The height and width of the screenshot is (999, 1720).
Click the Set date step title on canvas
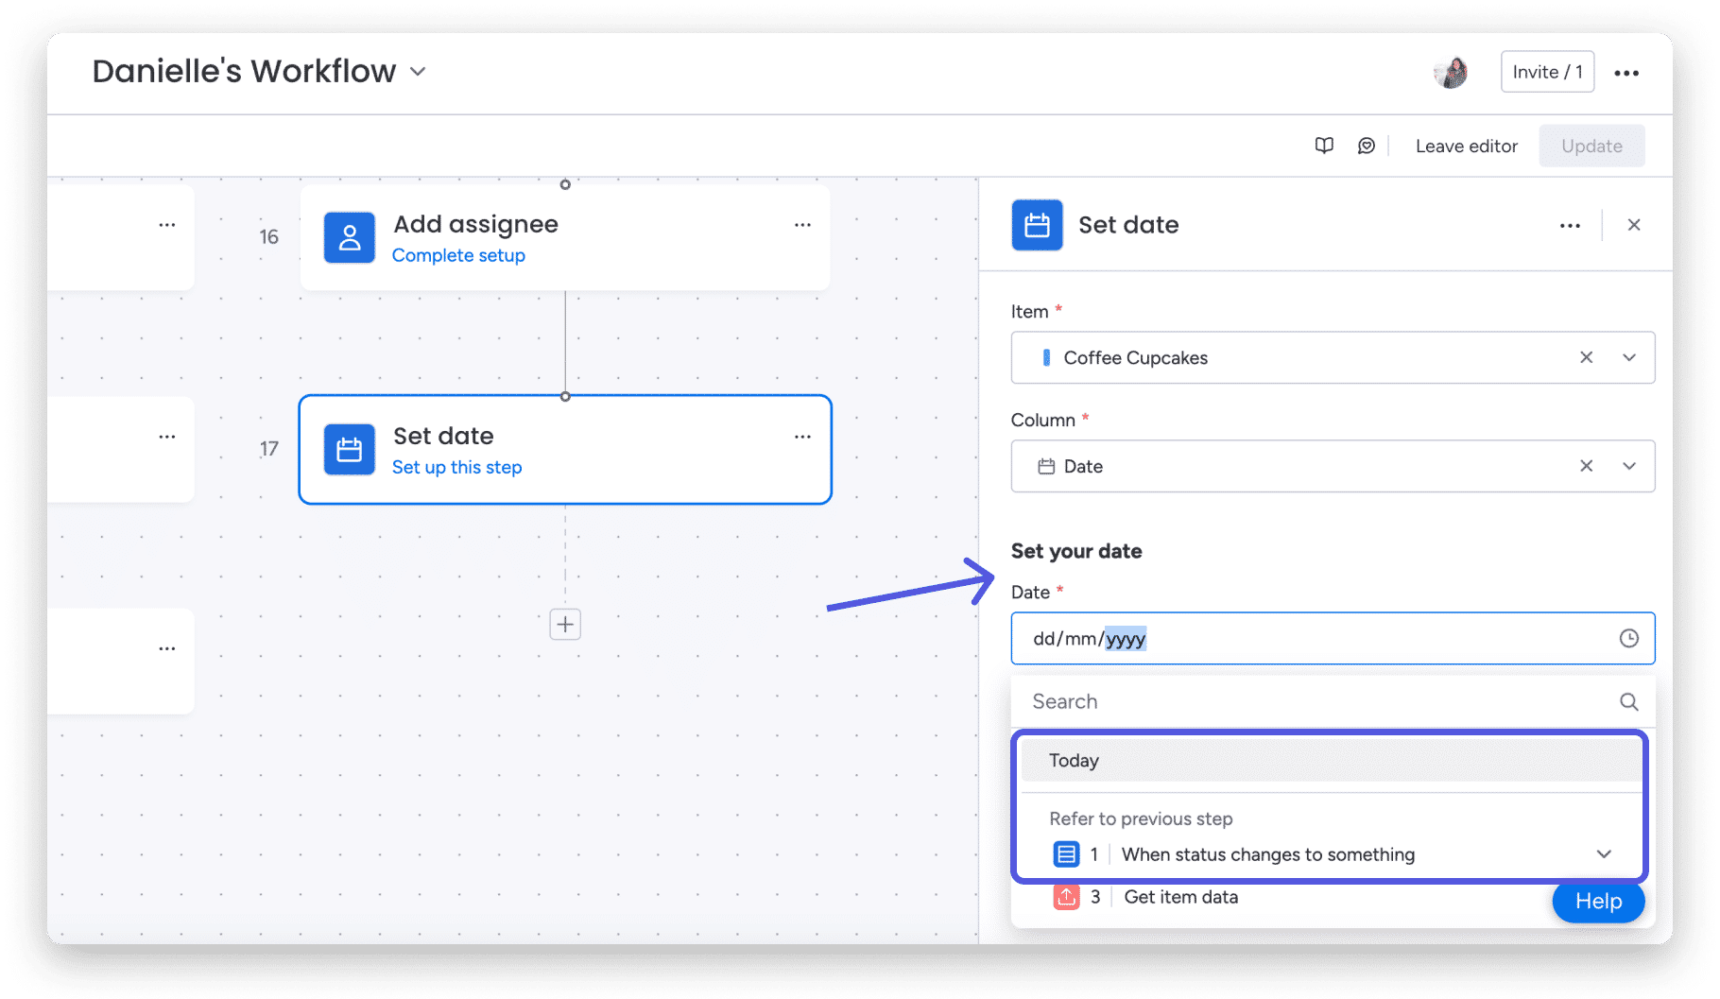click(x=443, y=436)
